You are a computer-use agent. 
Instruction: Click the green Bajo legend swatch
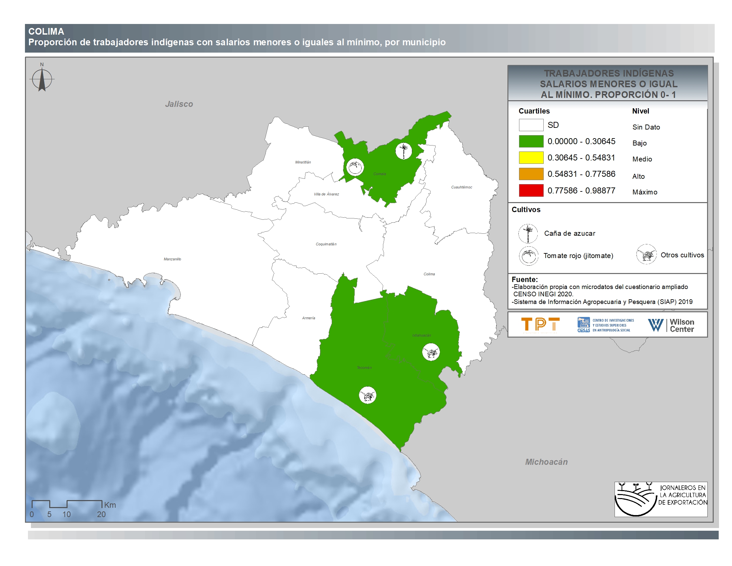coord(531,141)
